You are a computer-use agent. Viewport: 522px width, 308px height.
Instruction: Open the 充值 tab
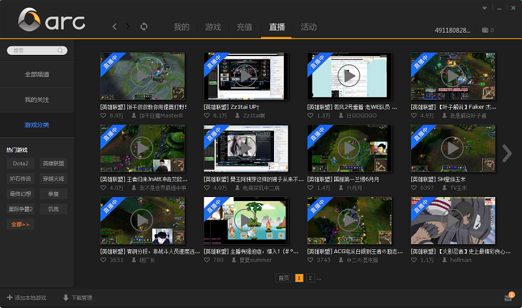point(244,27)
